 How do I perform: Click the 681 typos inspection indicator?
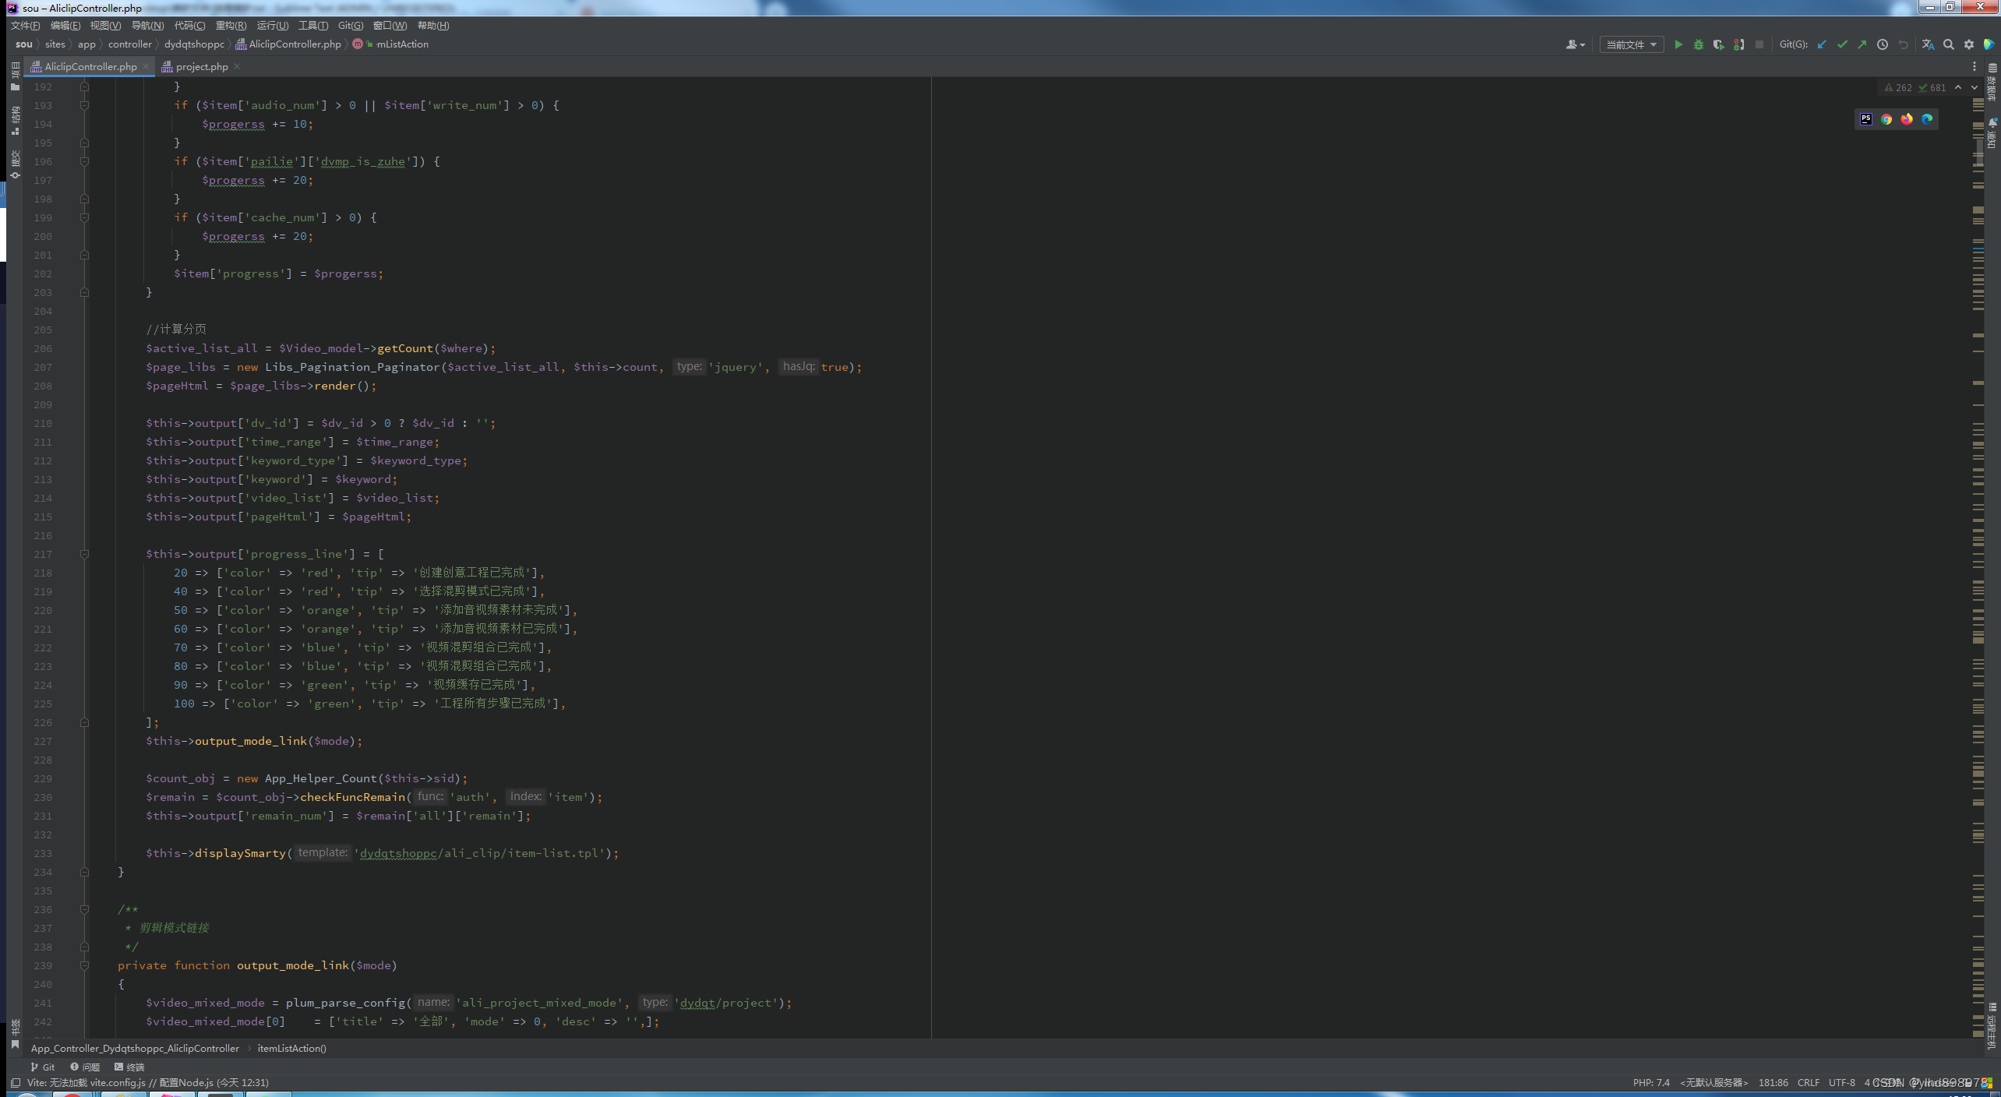pos(1932,88)
